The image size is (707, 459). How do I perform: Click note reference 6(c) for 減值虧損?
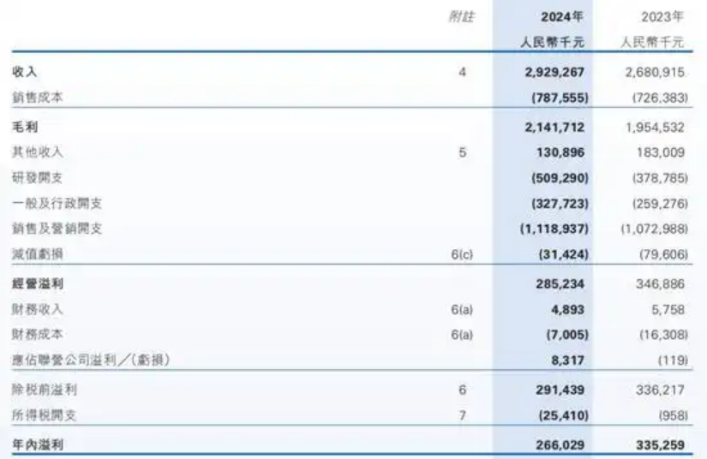(462, 254)
